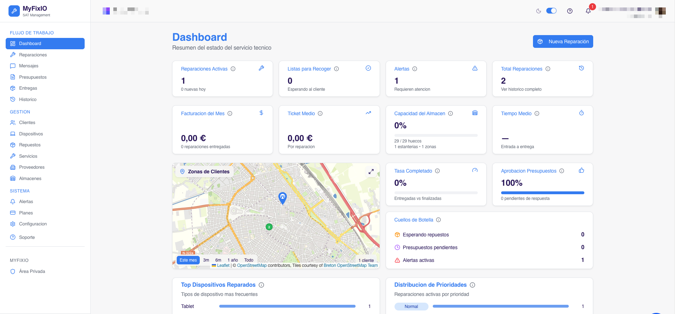Click info icon beside Capacidad del Almacen

pyautogui.click(x=450, y=113)
